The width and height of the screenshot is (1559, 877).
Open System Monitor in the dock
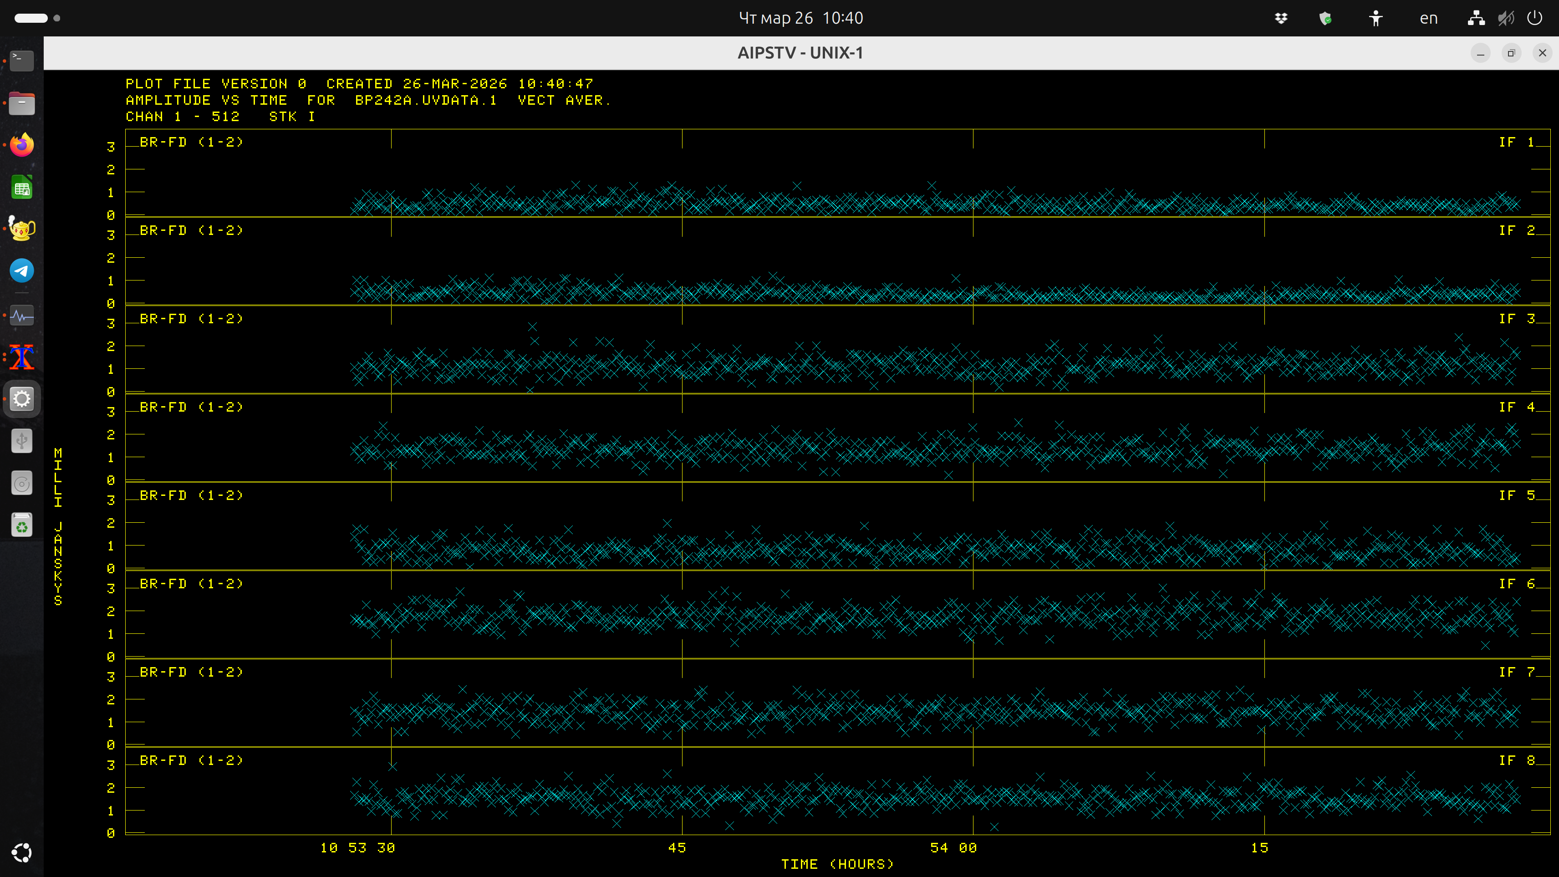pos(22,316)
